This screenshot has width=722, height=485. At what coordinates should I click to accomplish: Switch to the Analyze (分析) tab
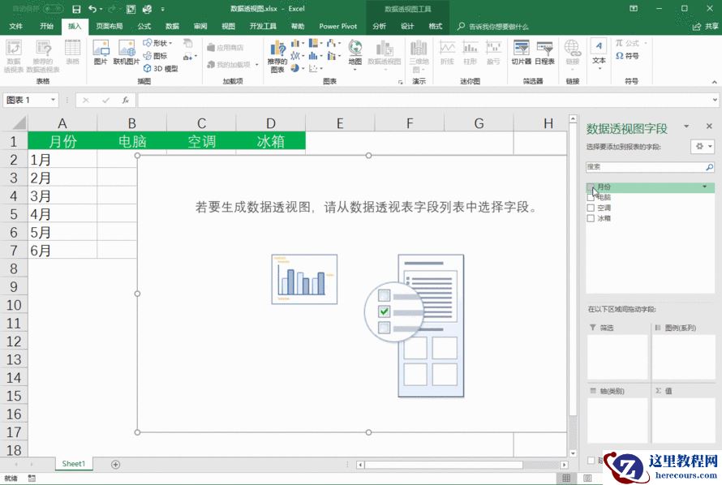click(379, 26)
